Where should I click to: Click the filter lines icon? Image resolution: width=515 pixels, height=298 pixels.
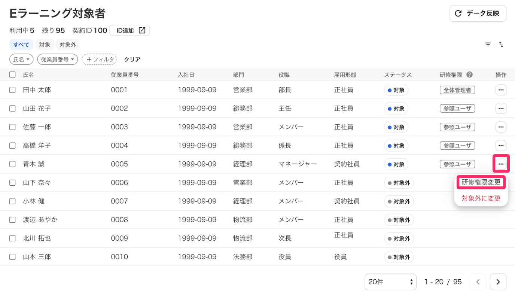pos(488,45)
